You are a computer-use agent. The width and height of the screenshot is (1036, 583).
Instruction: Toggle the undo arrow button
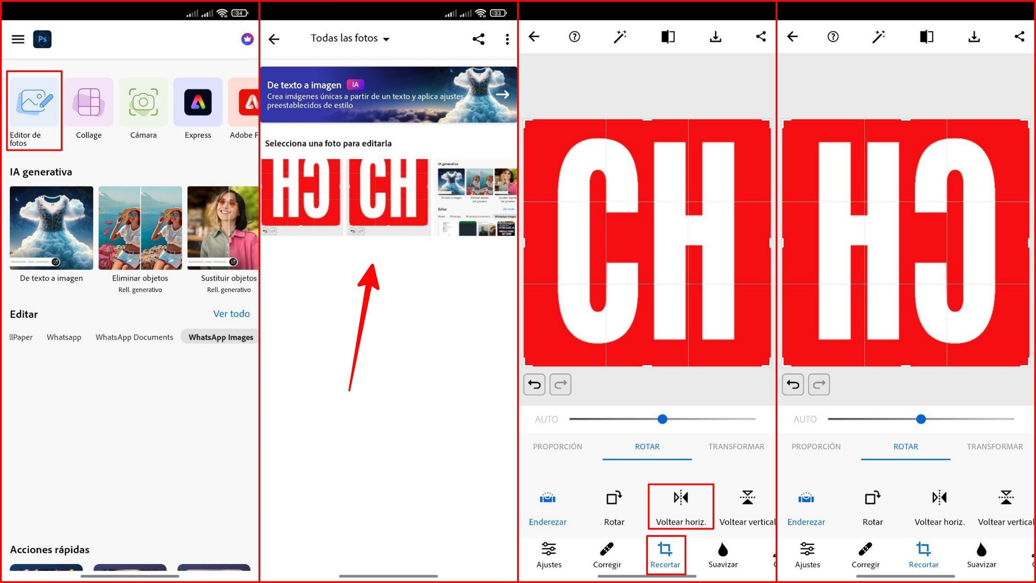535,384
